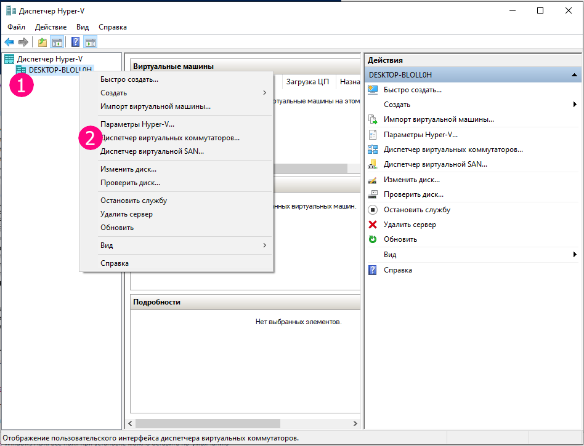Choose Изменить диск... in context menu
This screenshot has width=584, height=446.
[177, 169]
